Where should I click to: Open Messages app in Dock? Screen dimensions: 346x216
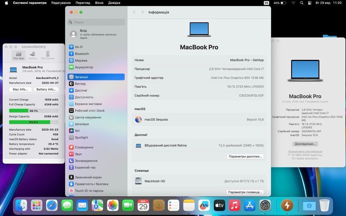click(x=67, y=205)
